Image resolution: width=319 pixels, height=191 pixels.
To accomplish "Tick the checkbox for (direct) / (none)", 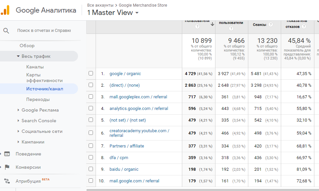I will (91, 85).
